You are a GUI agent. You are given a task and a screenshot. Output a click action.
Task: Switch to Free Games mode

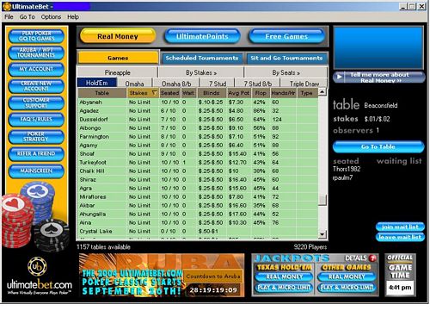286,36
